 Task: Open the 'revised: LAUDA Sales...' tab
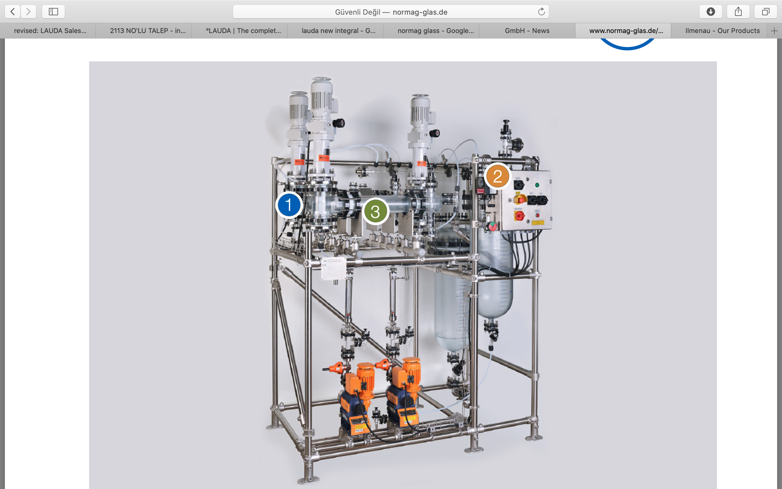tap(50, 30)
